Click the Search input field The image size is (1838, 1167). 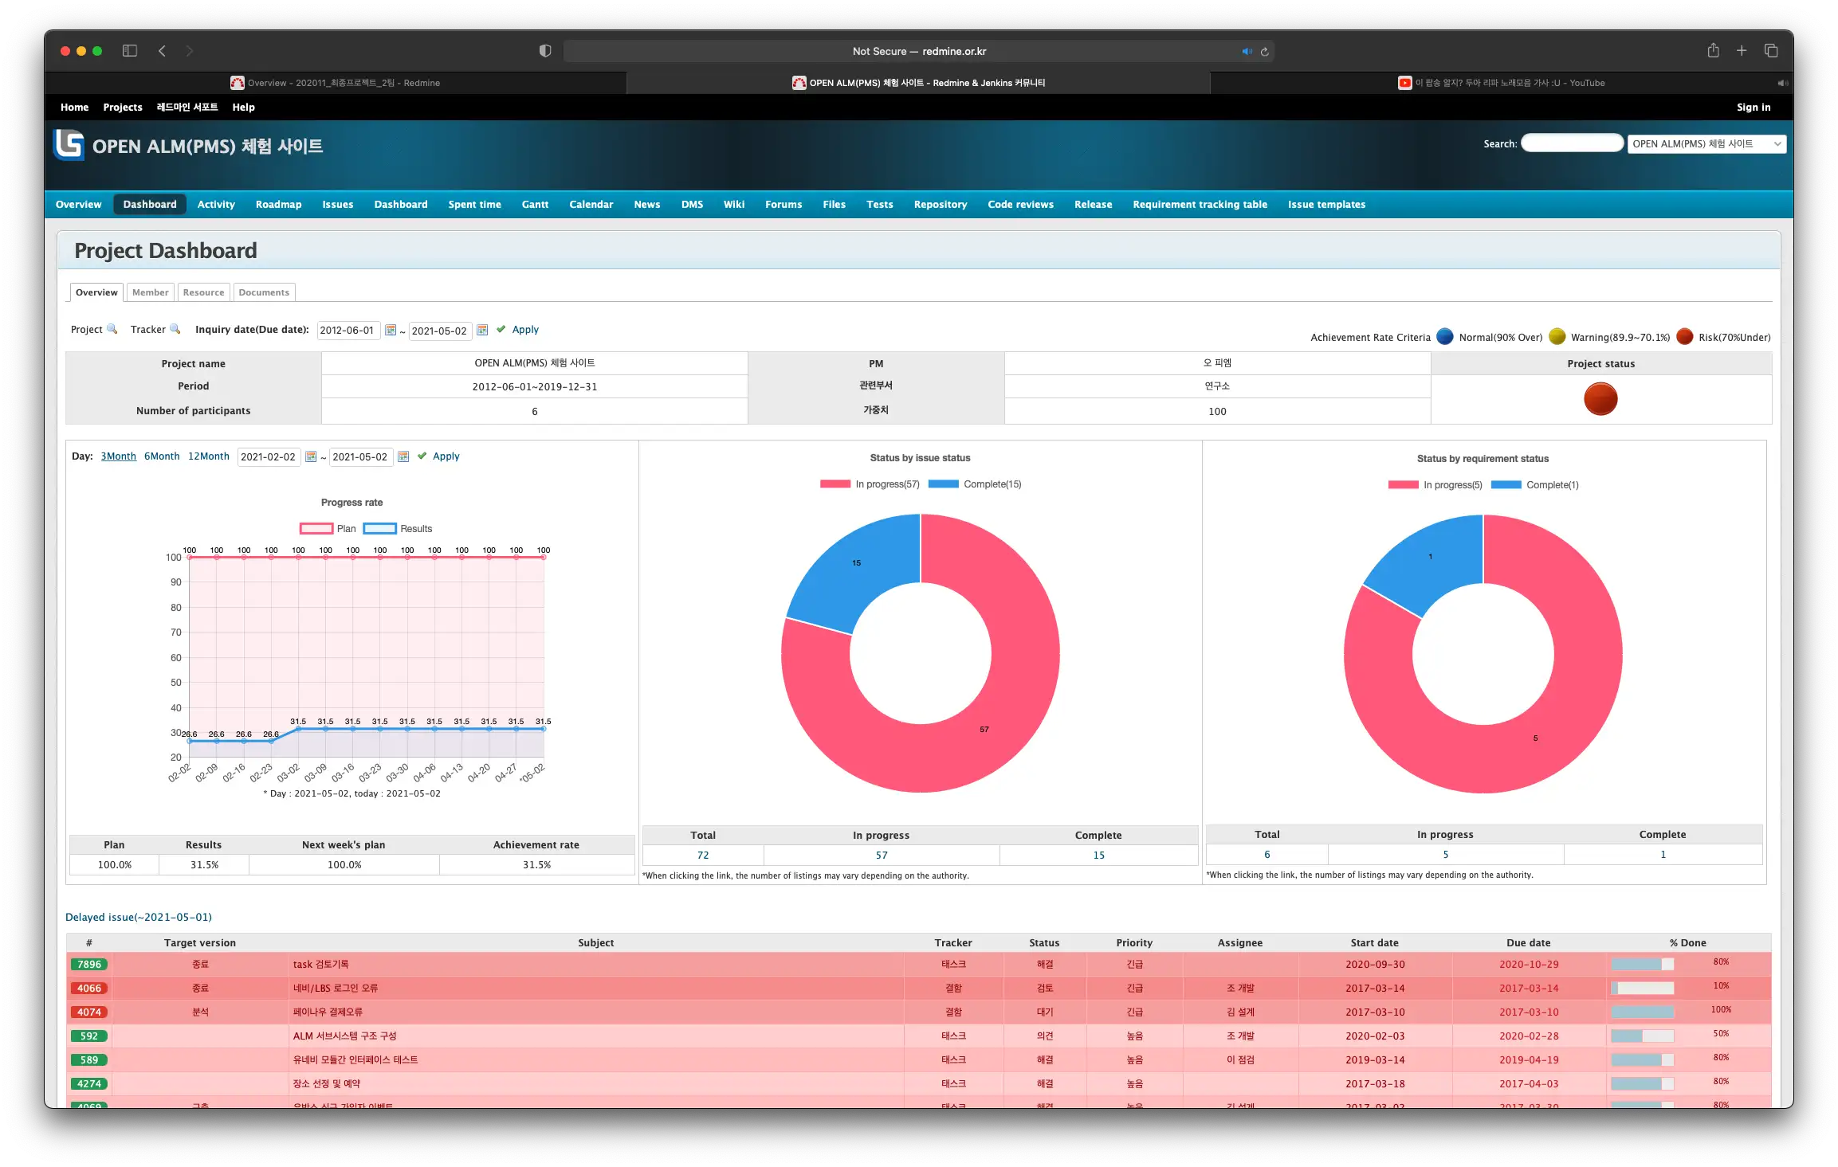click(1572, 143)
